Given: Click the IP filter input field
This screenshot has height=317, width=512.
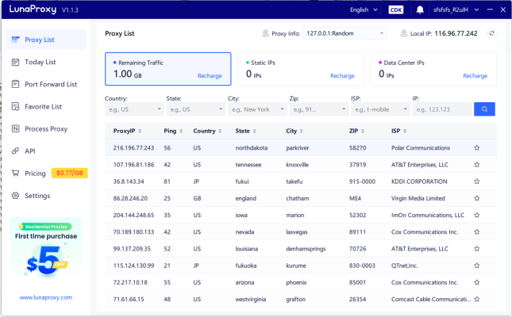Looking at the screenshot, I should [443, 109].
